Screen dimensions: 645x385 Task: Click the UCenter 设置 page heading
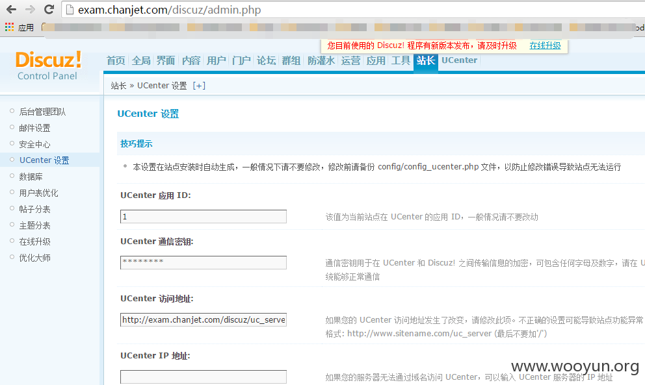pyautogui.click(x=148, y=114)
